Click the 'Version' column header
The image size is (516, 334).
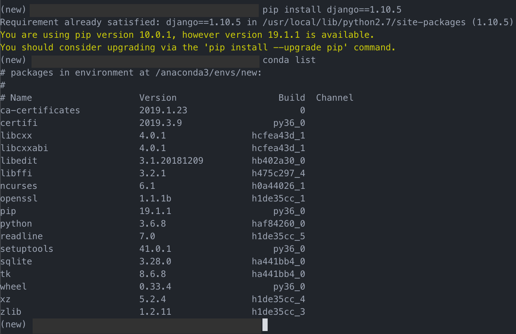(x=158, y=98)
